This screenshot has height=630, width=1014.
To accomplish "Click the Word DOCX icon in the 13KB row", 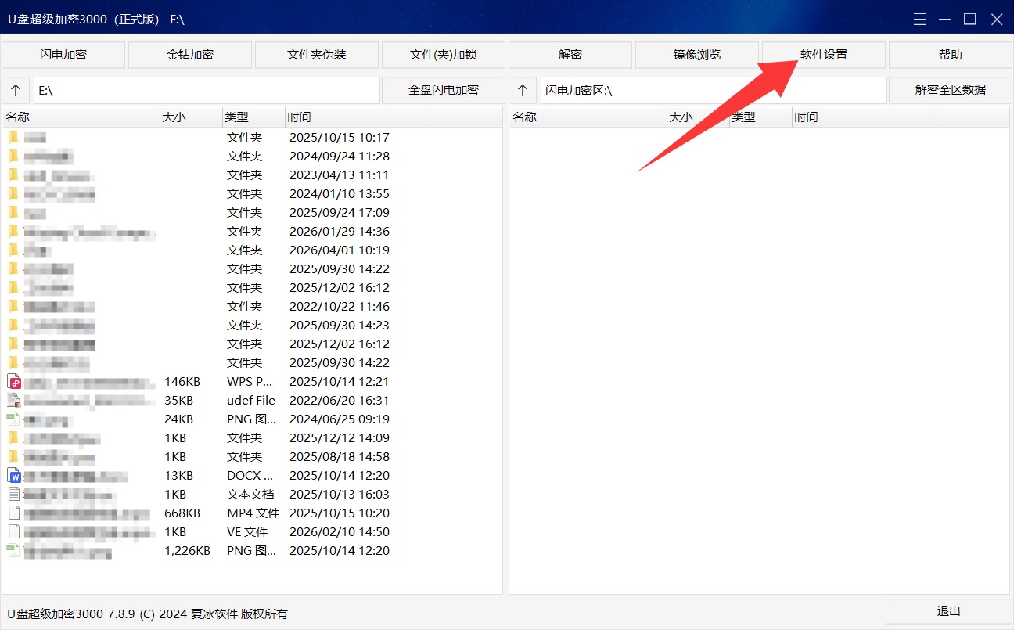I will tap(13, 475).
